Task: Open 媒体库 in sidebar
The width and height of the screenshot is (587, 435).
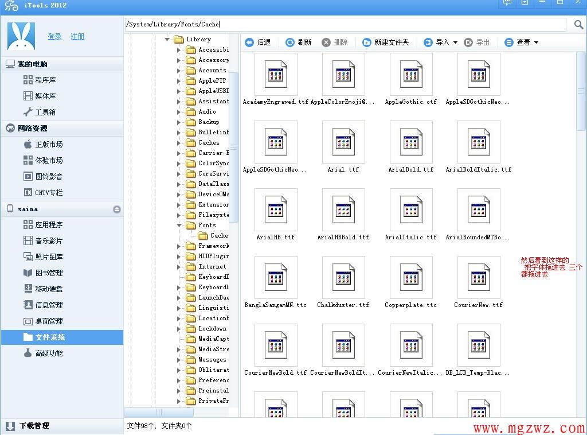Action: 40,96
